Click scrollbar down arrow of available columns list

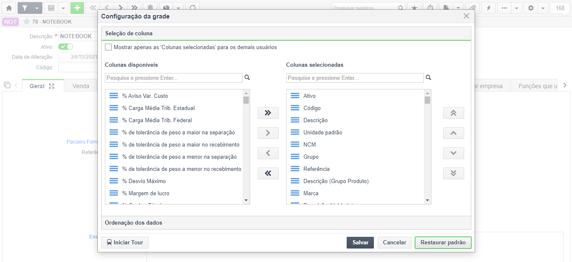pos(246,200)
